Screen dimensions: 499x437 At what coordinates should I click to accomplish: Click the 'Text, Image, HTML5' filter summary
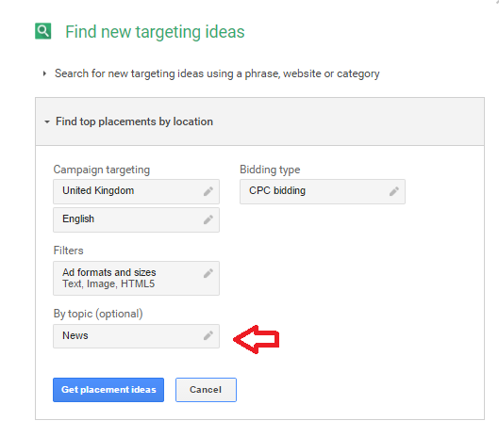pyautogui.click(x=108, y=283)
